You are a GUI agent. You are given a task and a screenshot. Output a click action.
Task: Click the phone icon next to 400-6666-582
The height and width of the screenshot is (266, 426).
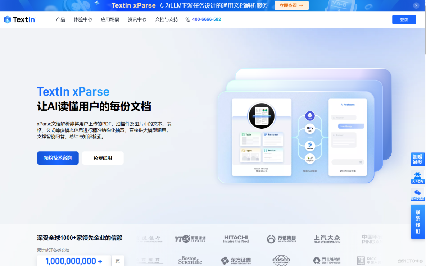pyautogui.click(x=187, y=19)
